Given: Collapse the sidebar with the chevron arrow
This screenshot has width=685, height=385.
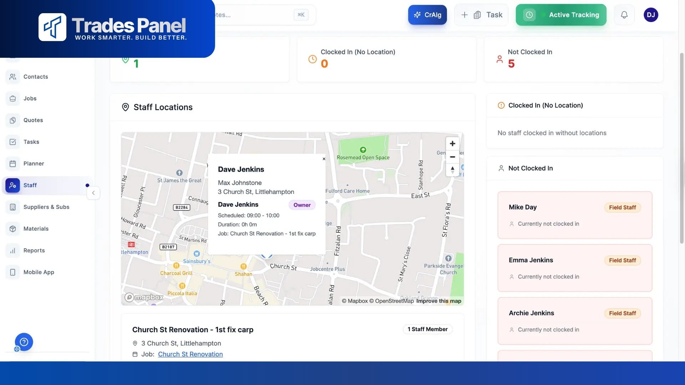Looking at the screenshot, I should coord(93,193).
